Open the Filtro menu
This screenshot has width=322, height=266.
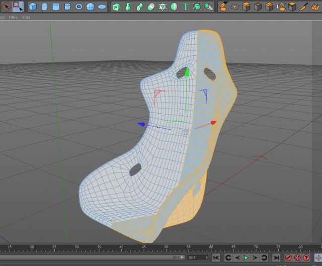coord(13,17)
